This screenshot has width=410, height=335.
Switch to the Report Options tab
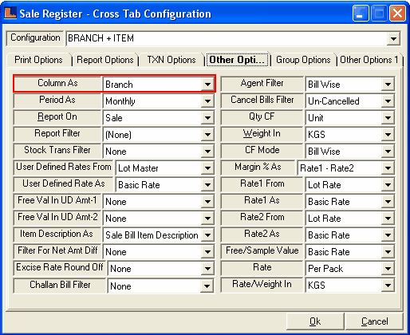pyautogui.click(x=105, y=60)
